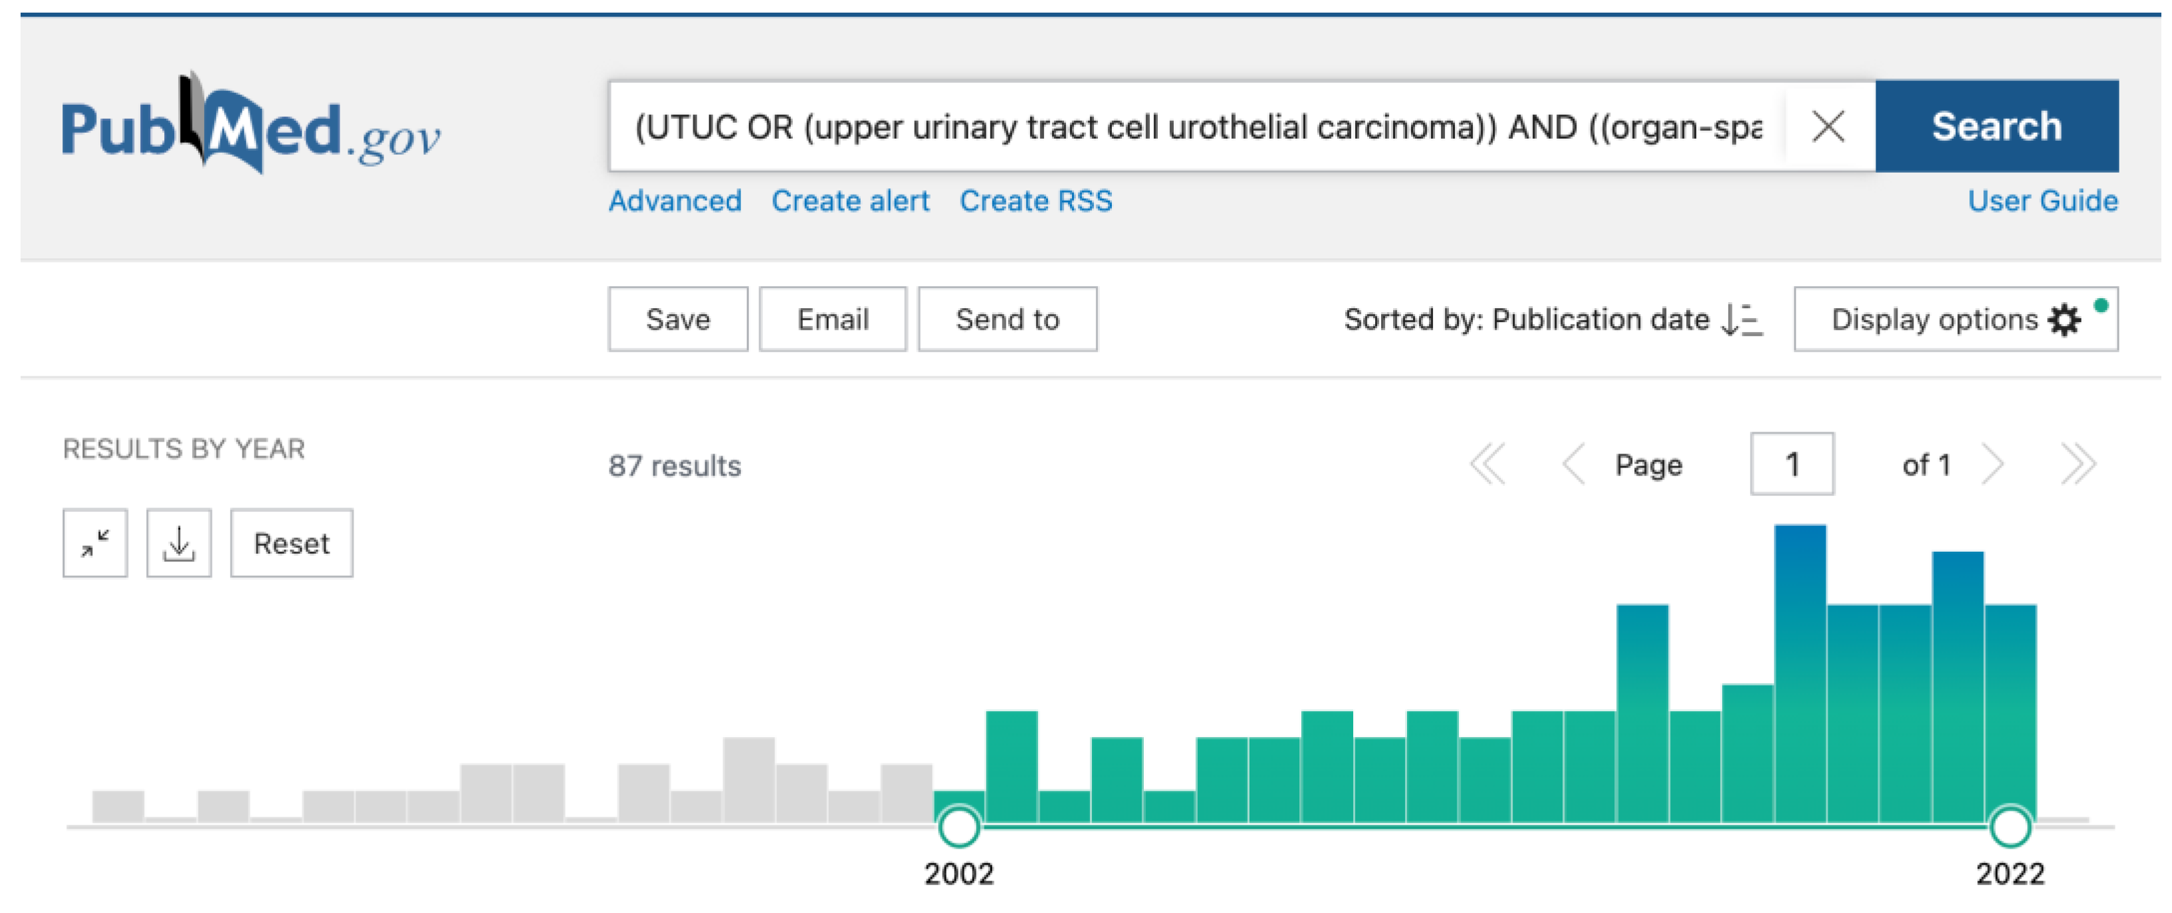Download the results by year data
This screenshot has width=2172, height=913.
(x=179, y=543)
